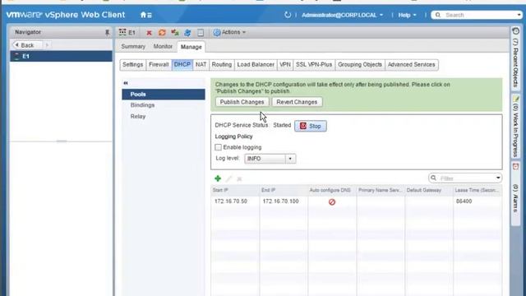This screenshot has height=296, width=526.
Task: Click the Revert Changes button
Action: coord(297,102)
